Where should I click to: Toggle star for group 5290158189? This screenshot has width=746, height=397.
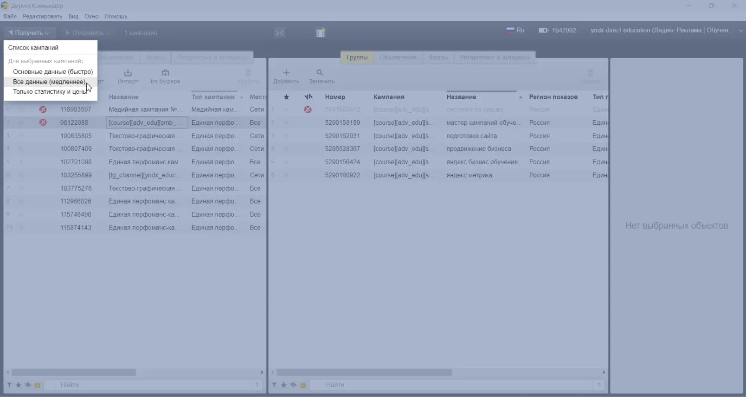[x=286, y=122]
